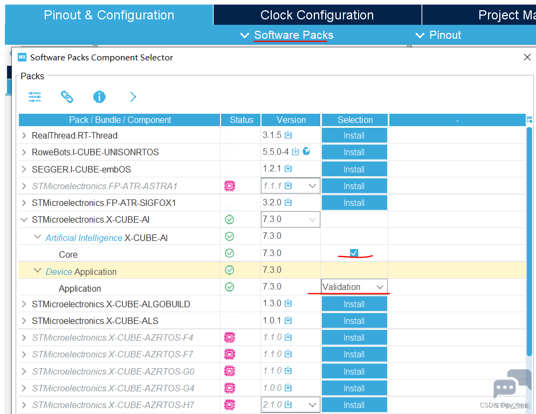Viewport: 536px width, 414px height.
Task: Click download icon next to RoweBots version 5.5.0-4
Action: pos(296,151)
